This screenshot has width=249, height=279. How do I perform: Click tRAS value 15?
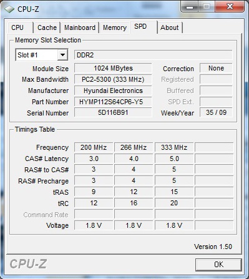tap(174, 192)
